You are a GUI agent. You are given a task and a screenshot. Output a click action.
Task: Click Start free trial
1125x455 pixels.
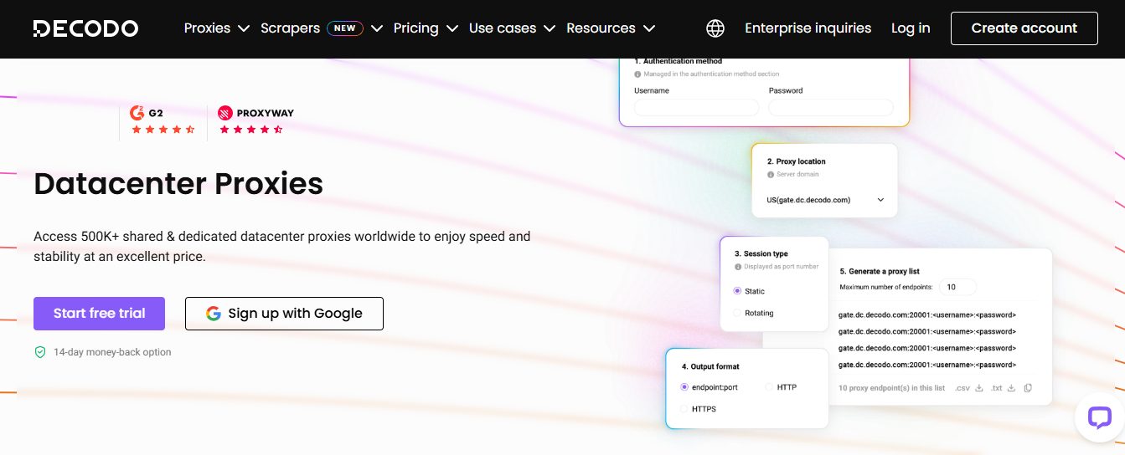click(x=99, y=314)
